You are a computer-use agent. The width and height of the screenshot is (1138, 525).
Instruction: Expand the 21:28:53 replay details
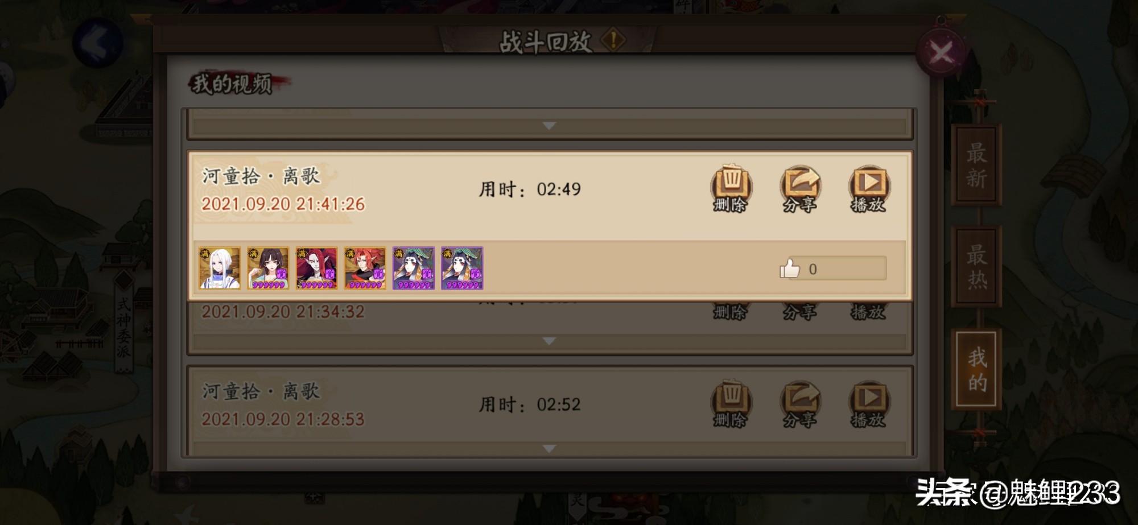click(549, 449)
